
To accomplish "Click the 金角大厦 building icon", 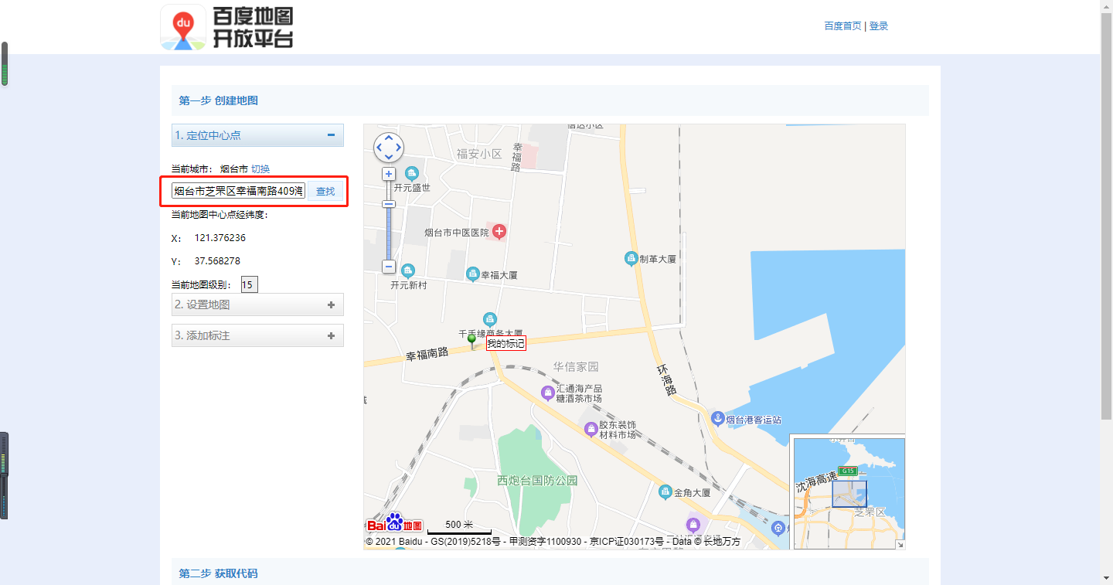I will (665, 491).
